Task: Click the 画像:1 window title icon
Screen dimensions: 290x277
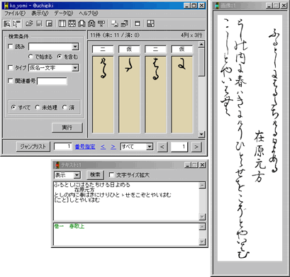Action: (216, 6)
